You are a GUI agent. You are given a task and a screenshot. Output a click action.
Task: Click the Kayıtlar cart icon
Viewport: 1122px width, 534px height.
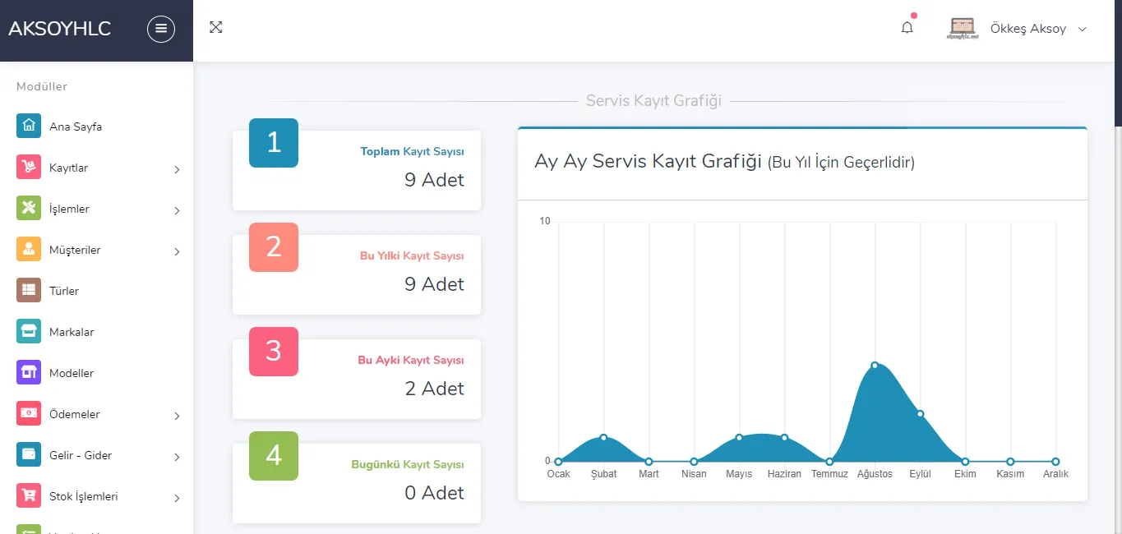click(29, 168)
